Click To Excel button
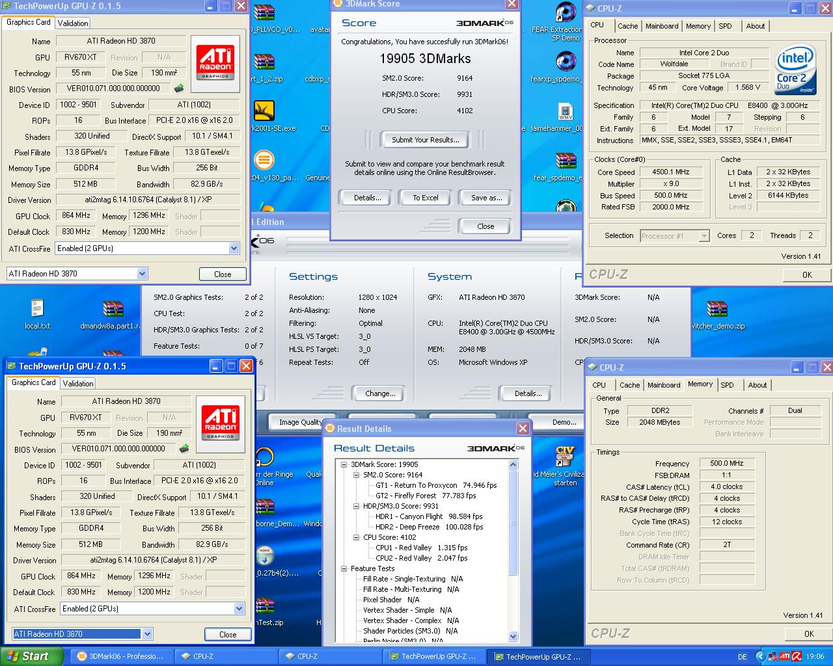This screenshot has height=666, width=833. coord(426,198)
